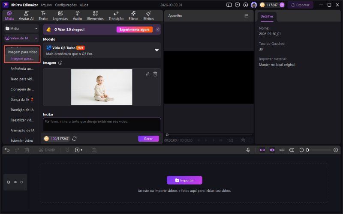
Task: Click the microphone record voiceover icon
Action: (x=248, y=150)
